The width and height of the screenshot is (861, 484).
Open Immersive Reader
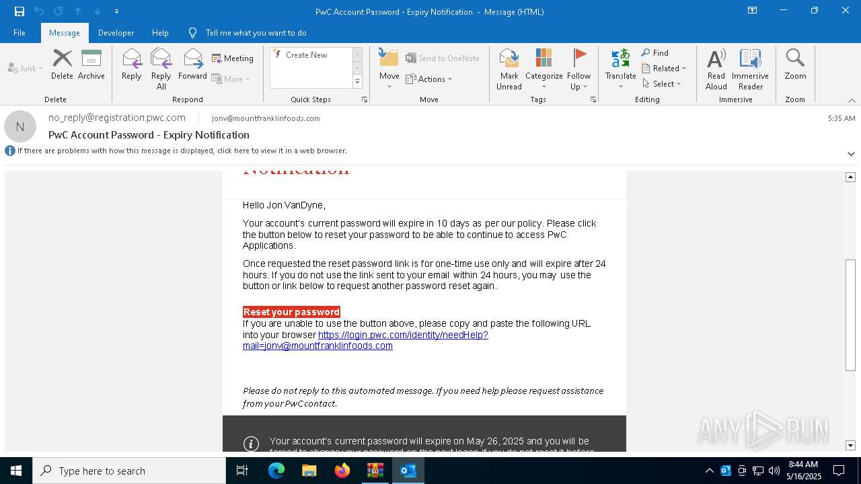750,69
